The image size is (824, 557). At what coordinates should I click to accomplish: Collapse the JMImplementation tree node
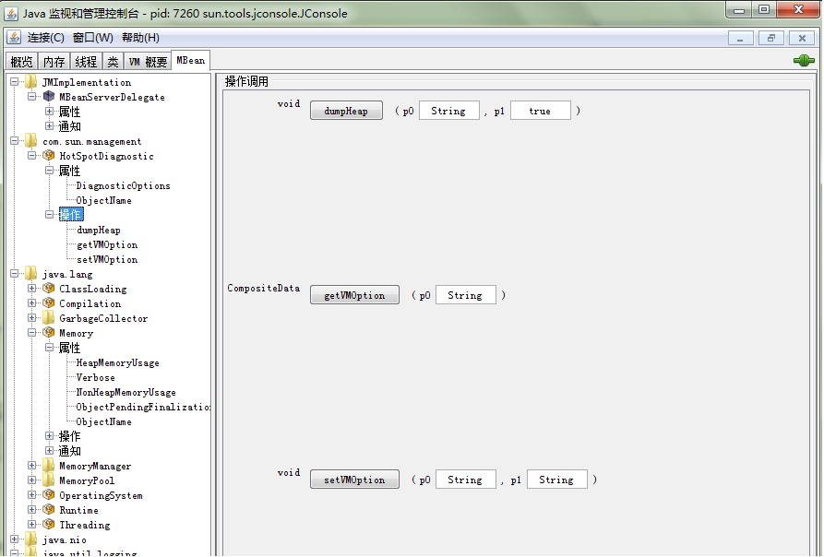(14, 81)
